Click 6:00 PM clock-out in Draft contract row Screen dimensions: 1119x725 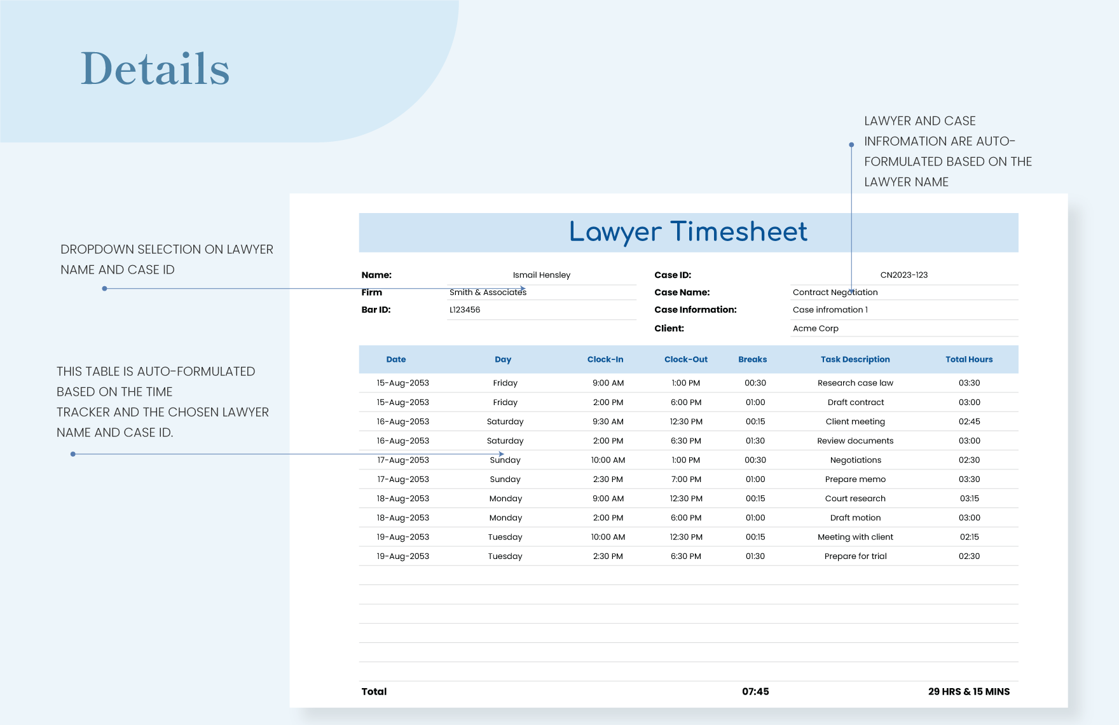[x=686, y=402]
